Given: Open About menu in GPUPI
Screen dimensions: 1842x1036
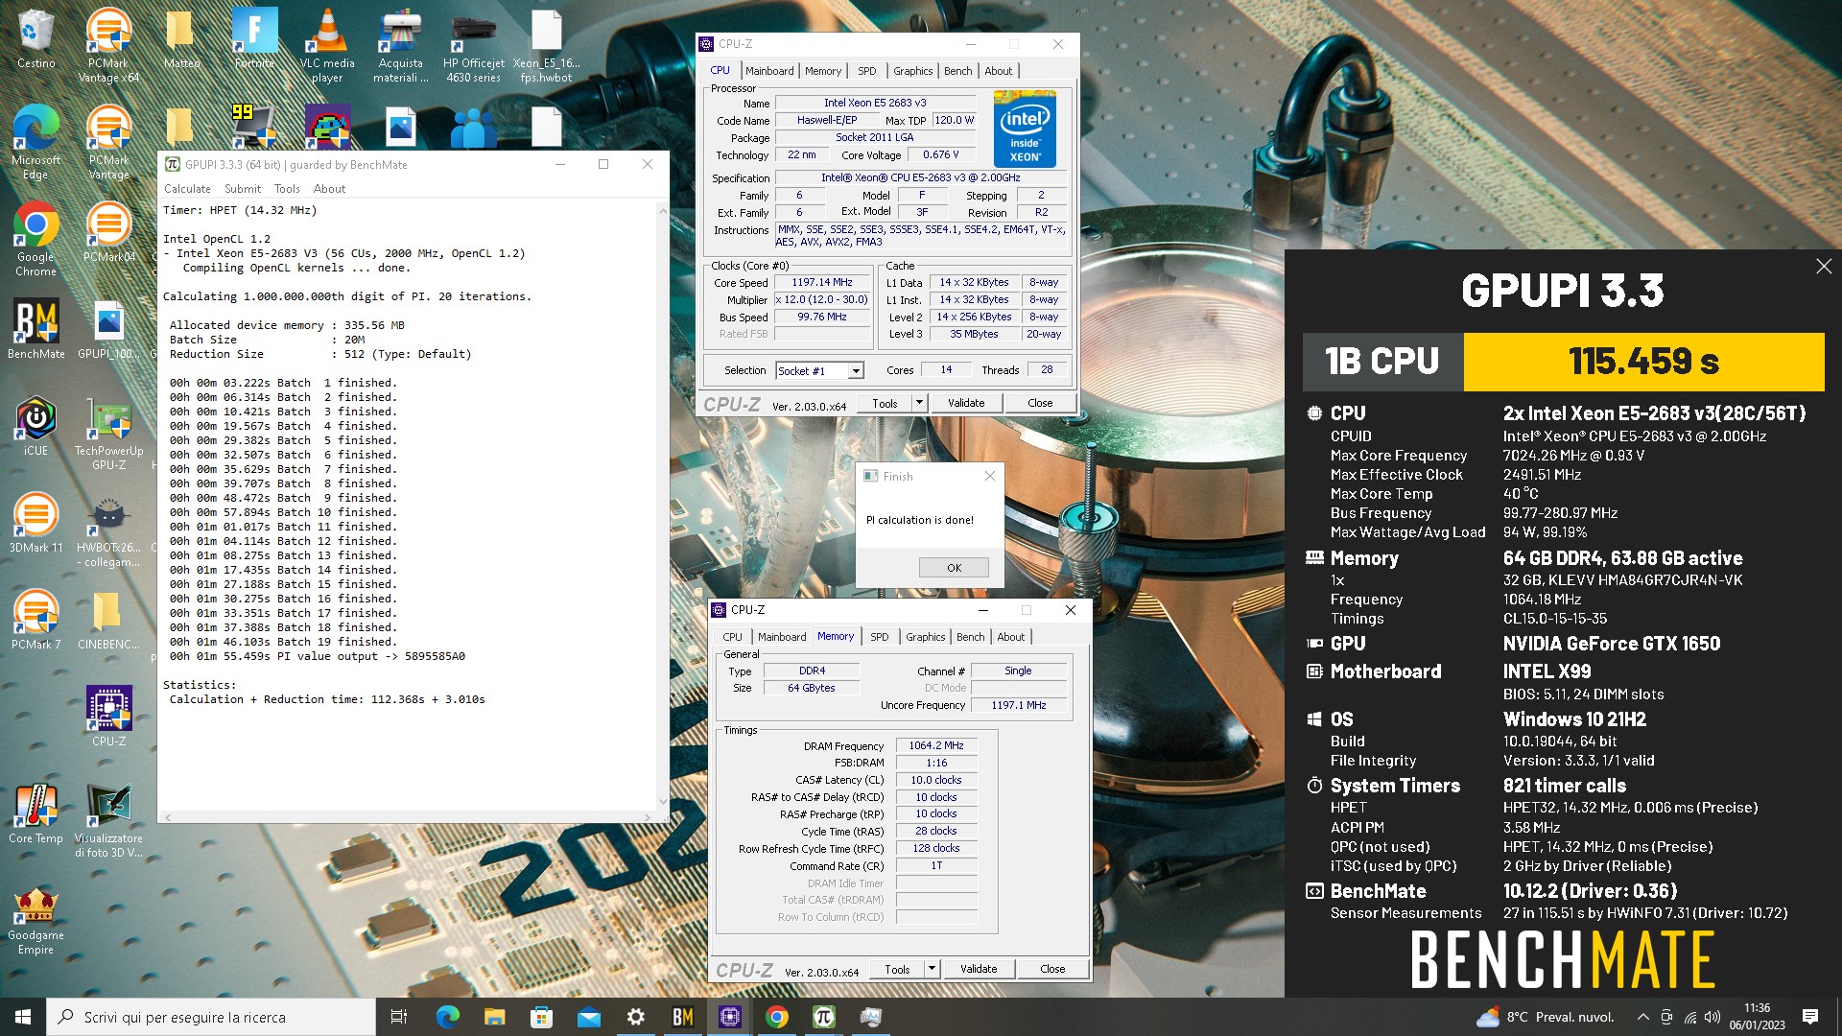Looking at the screenshot, I should pyautogui.click(x=329, y=189).
